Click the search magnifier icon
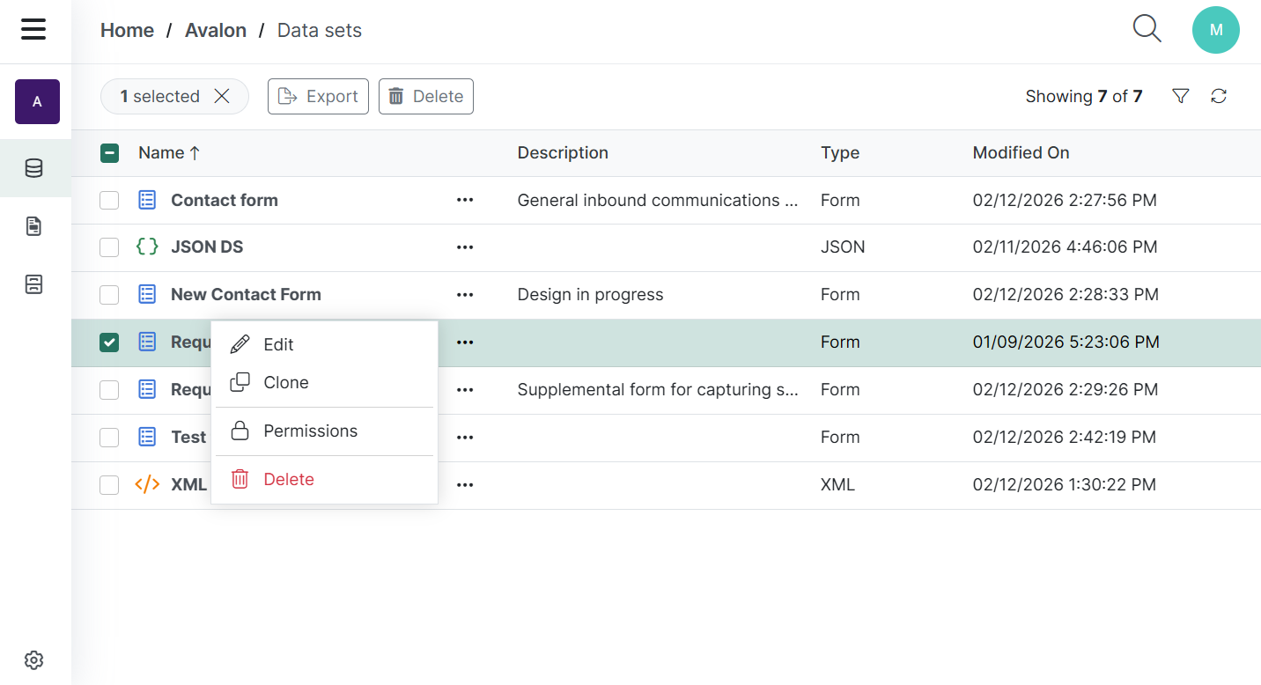The image size is (1261, 685). coord(1147,29)
